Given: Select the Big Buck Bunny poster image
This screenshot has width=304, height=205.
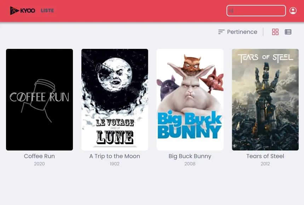Looking at the screenshot, I should click(190, 99).
